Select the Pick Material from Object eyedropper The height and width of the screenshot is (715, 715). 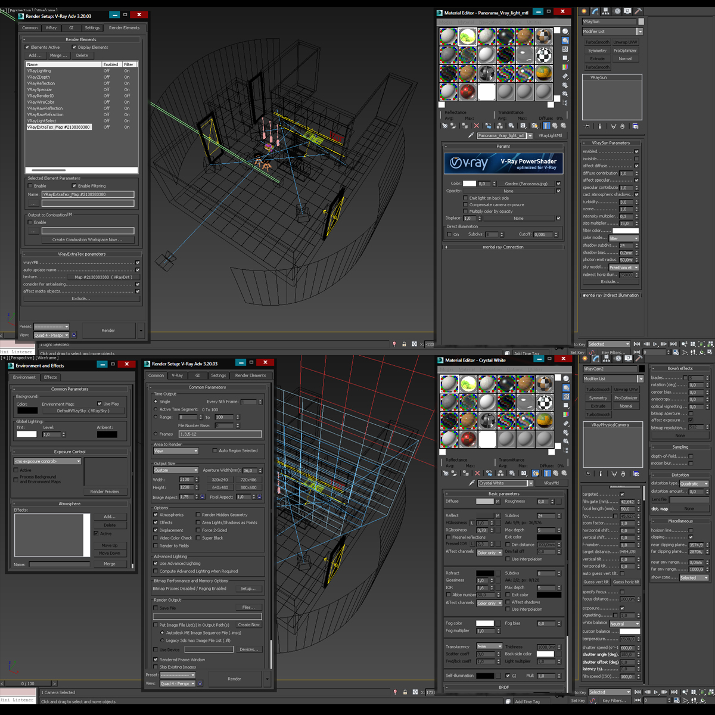click(x=471, y=135)
